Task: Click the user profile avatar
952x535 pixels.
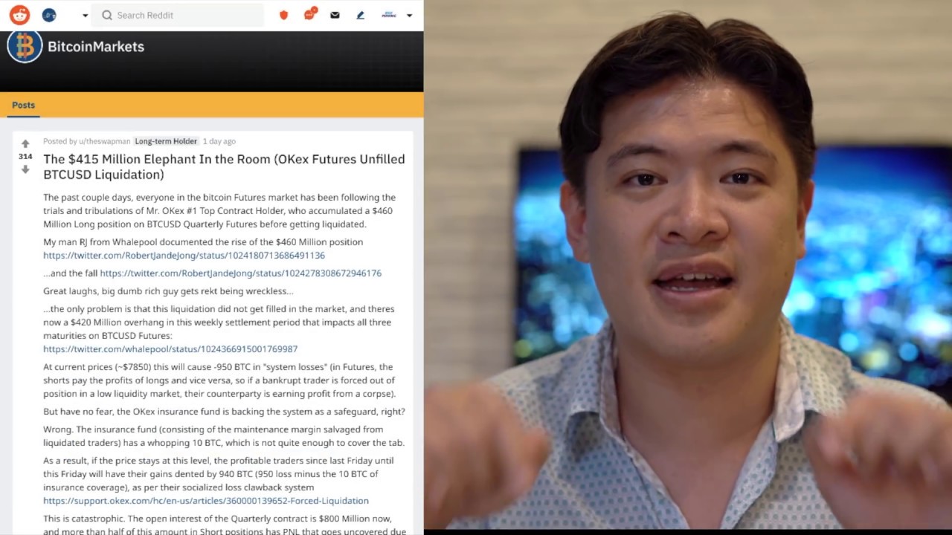Action: 389,15
